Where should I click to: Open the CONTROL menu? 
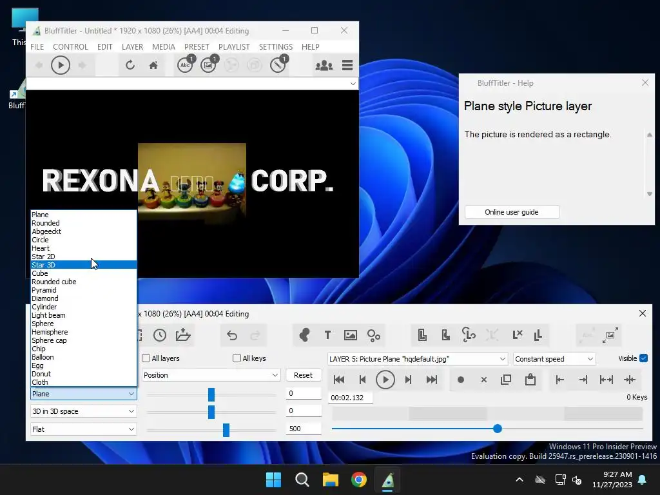[70, 46]
